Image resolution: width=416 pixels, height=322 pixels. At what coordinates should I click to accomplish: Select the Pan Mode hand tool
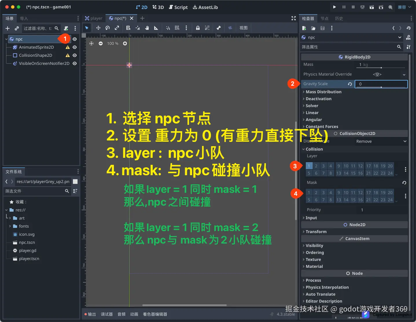pos(147,28)
